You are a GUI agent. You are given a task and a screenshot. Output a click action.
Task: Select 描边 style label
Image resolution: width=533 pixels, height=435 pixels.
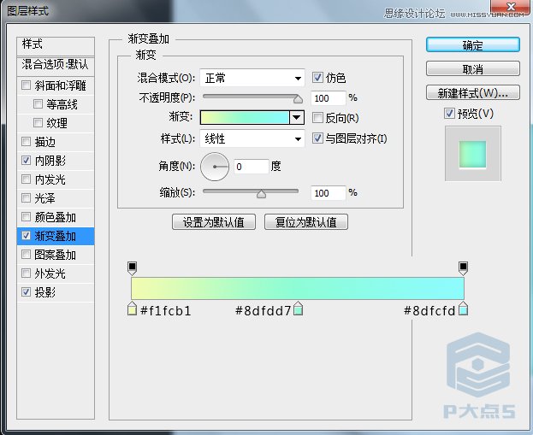[x=44, y=142]
